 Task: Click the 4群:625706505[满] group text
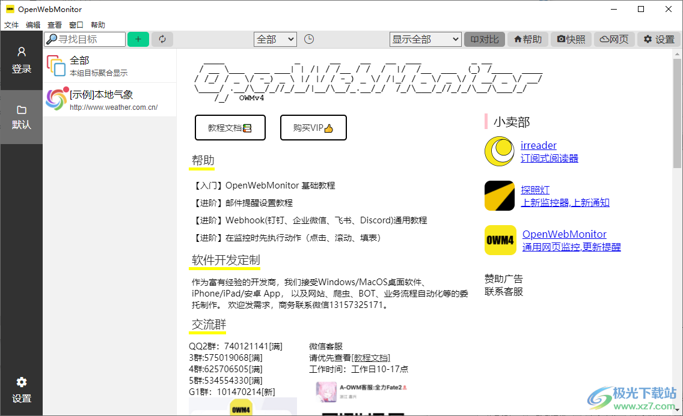pos(225,369)
